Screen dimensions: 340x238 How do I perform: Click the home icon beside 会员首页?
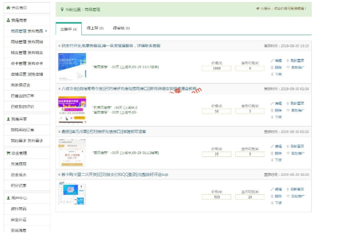click(8, 8)
